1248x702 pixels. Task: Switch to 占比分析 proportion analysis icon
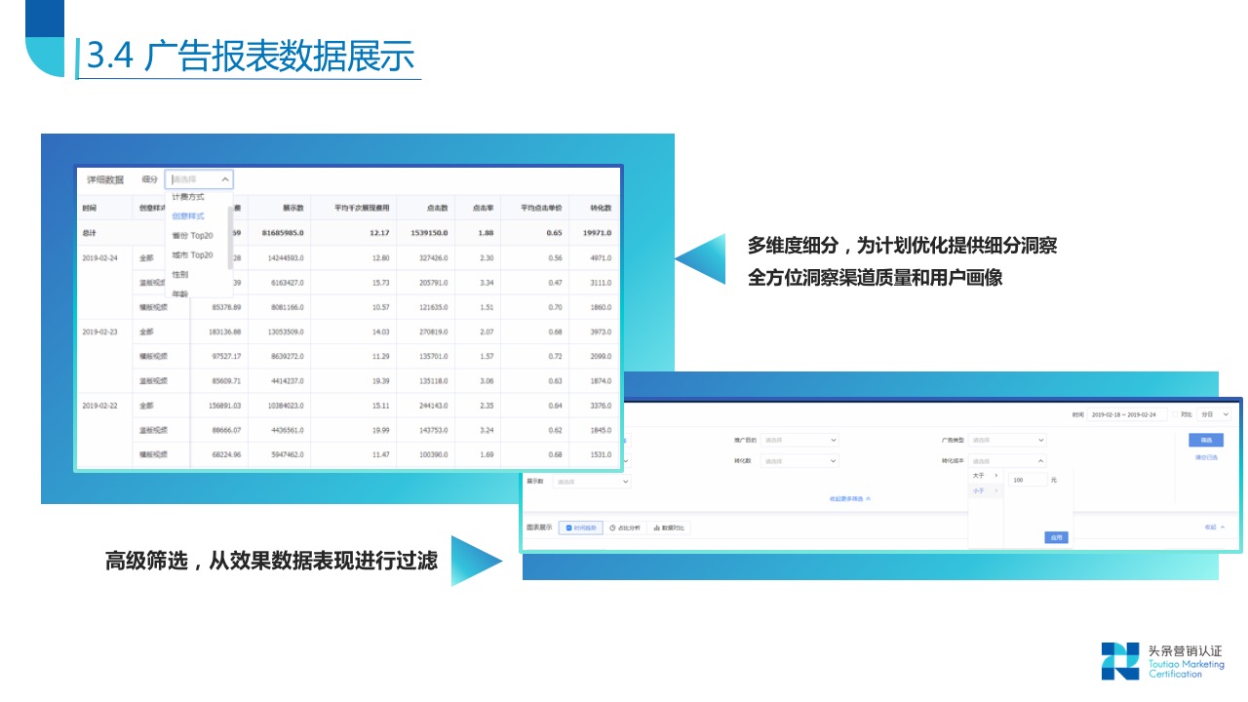pos(625,527)
